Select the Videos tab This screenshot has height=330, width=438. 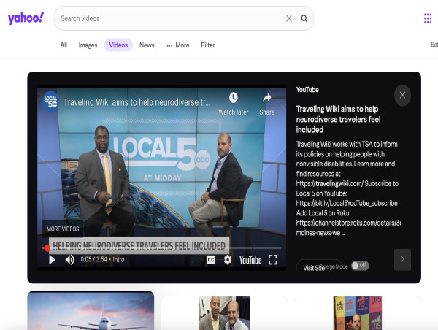pos(118,45)
